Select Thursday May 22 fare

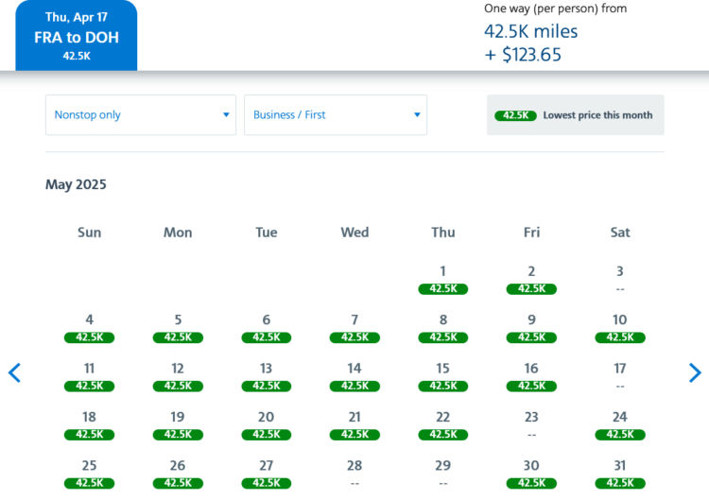click(443, 424)
